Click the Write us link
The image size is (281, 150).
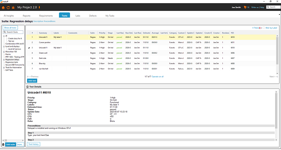click(255, 7)
